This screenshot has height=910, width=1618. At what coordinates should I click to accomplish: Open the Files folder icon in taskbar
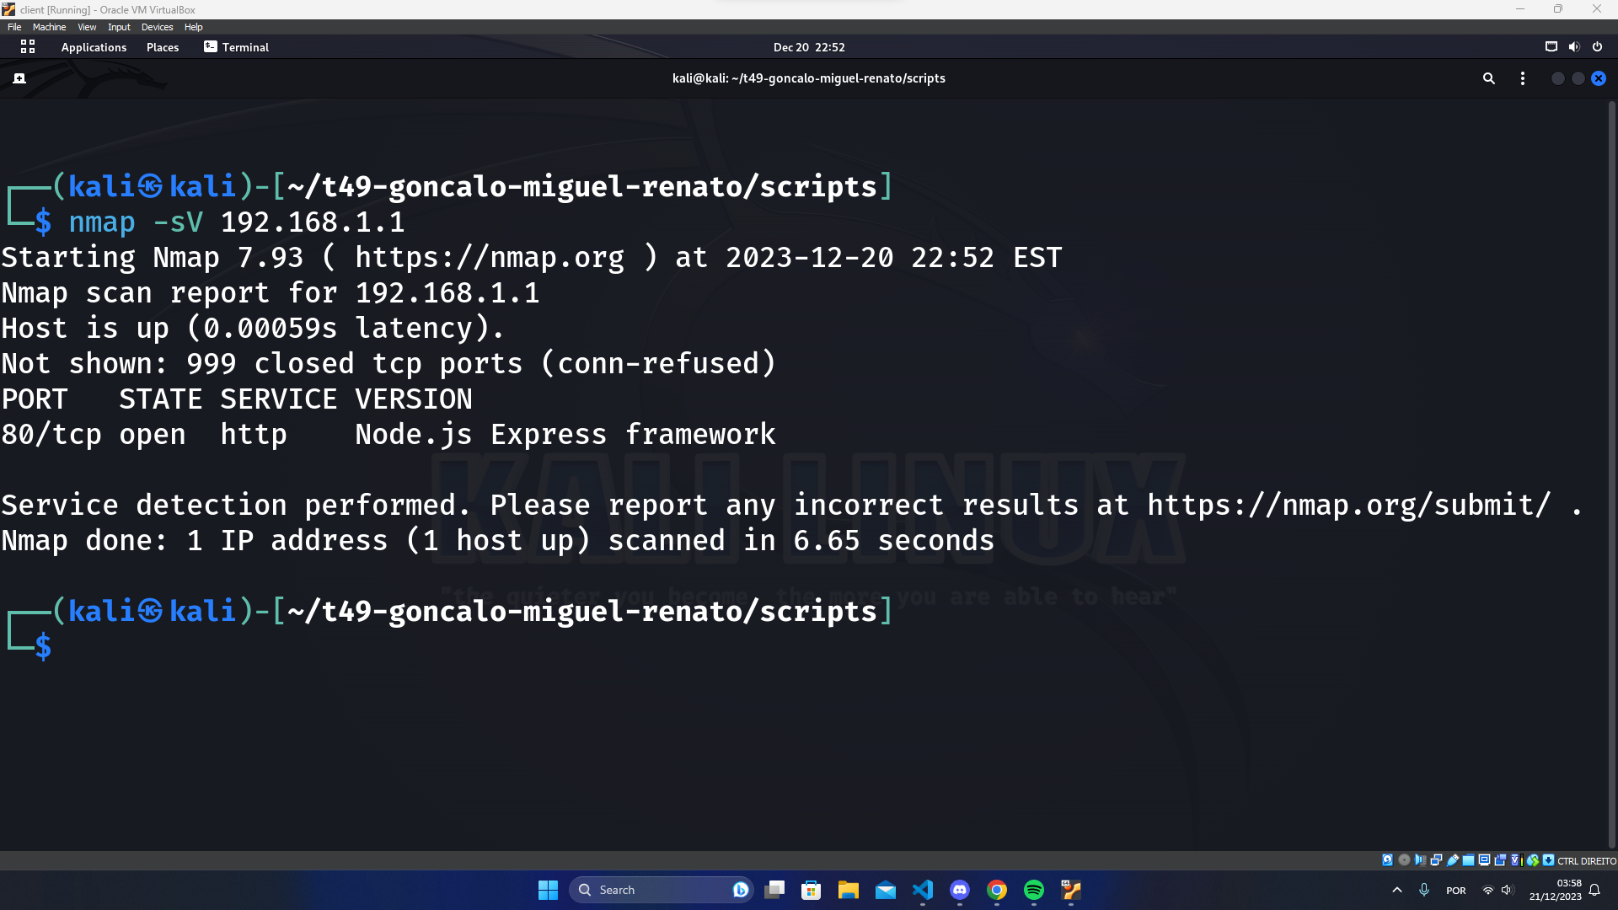point(848,889)
